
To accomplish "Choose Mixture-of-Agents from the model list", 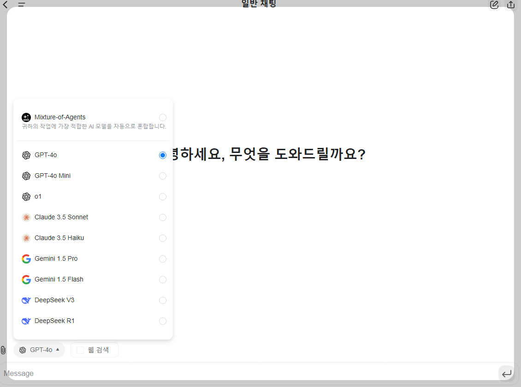I will [x=60, y=117].
